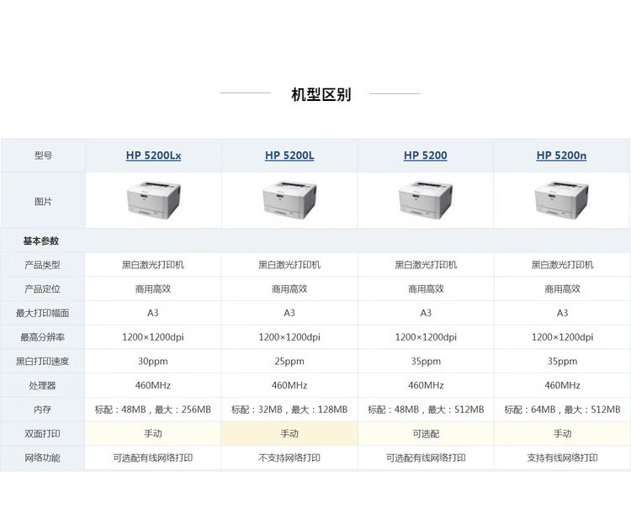The image size is (631, 508).
Task: Click the HP 5200 model link
Action: (425, 156)
